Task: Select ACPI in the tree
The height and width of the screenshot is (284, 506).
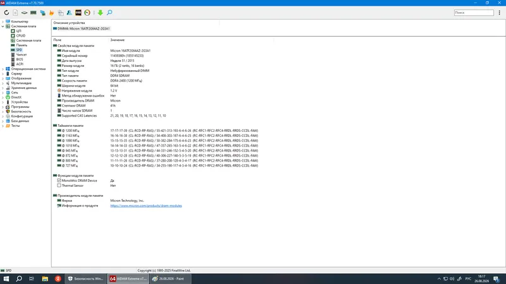Action: click(20, 64)
